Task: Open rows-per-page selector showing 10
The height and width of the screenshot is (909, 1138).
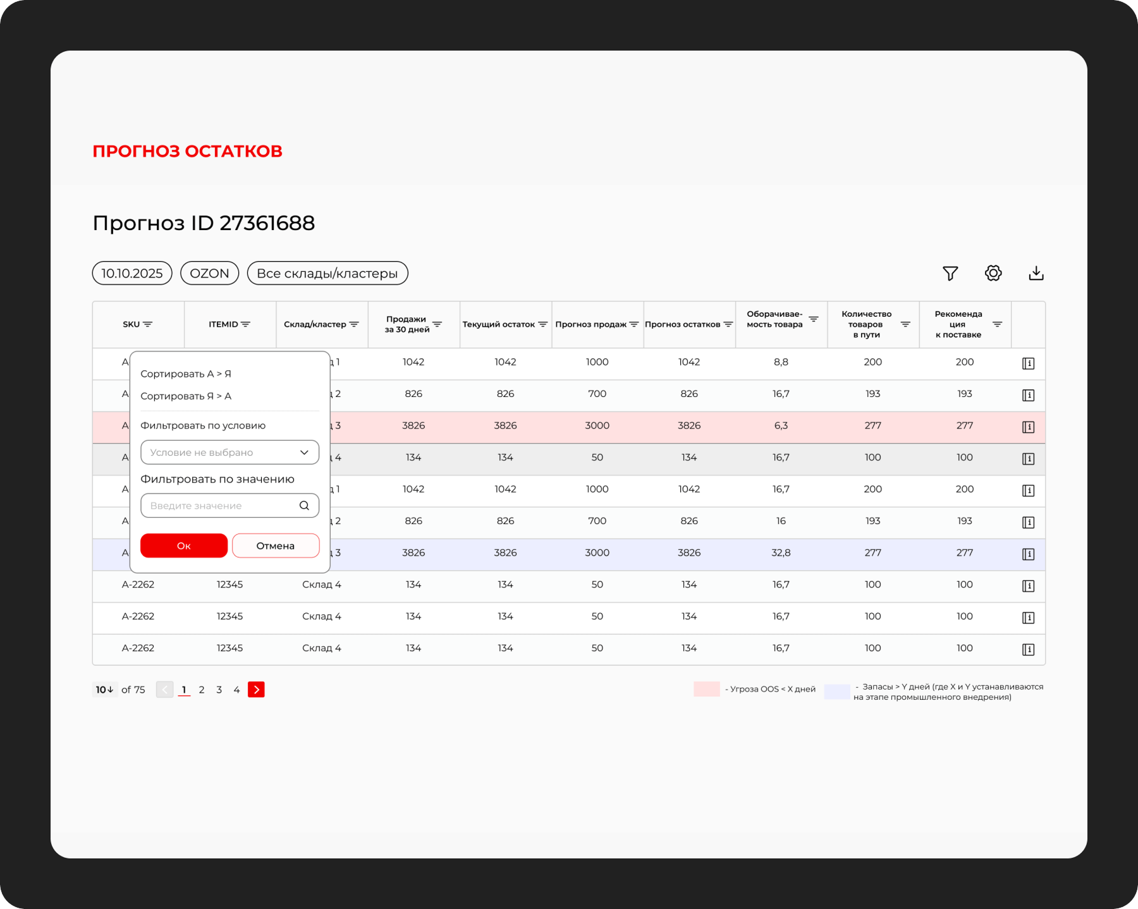Action: 104,690
